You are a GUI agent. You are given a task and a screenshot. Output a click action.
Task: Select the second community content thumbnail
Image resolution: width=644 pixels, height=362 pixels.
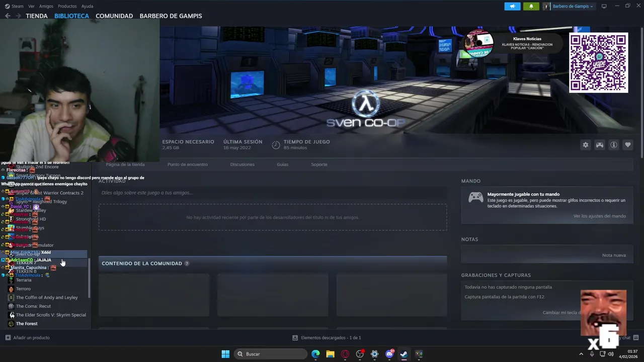[x=273, y=295]
